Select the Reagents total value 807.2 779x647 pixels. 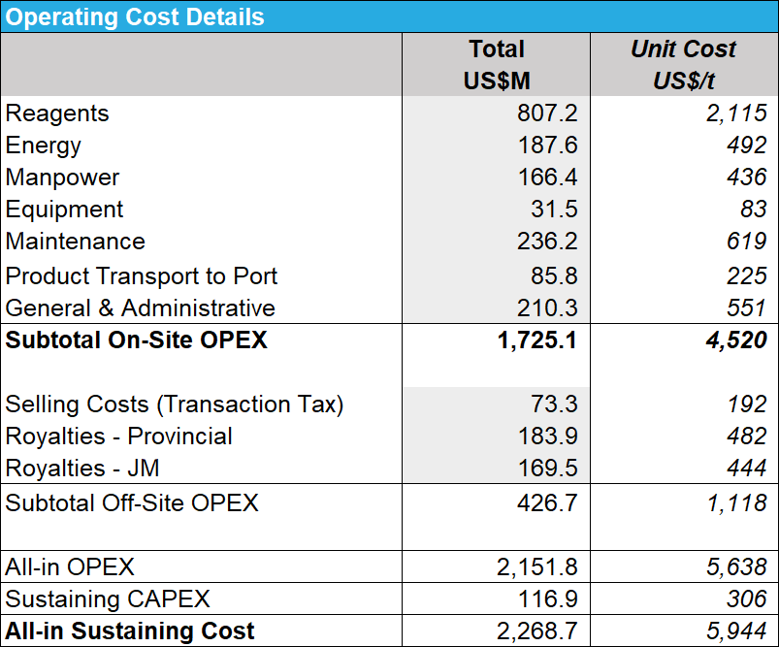pyautogui.click(x=547, y=113)
